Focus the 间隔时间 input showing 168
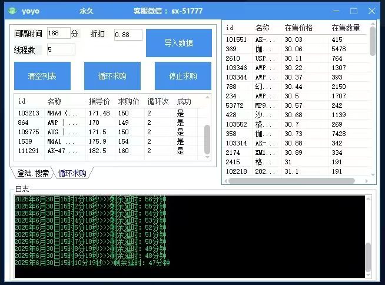 [59, 33]
